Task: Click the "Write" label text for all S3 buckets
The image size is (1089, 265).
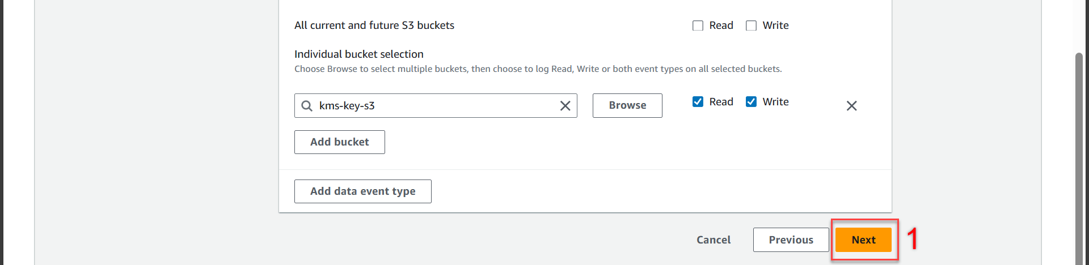Action: pyautogui.click(x=775, y=25)
